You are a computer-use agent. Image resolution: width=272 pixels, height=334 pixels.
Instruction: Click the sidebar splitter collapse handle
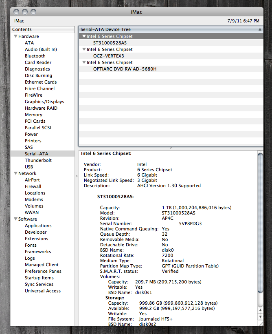pos(76,176)
